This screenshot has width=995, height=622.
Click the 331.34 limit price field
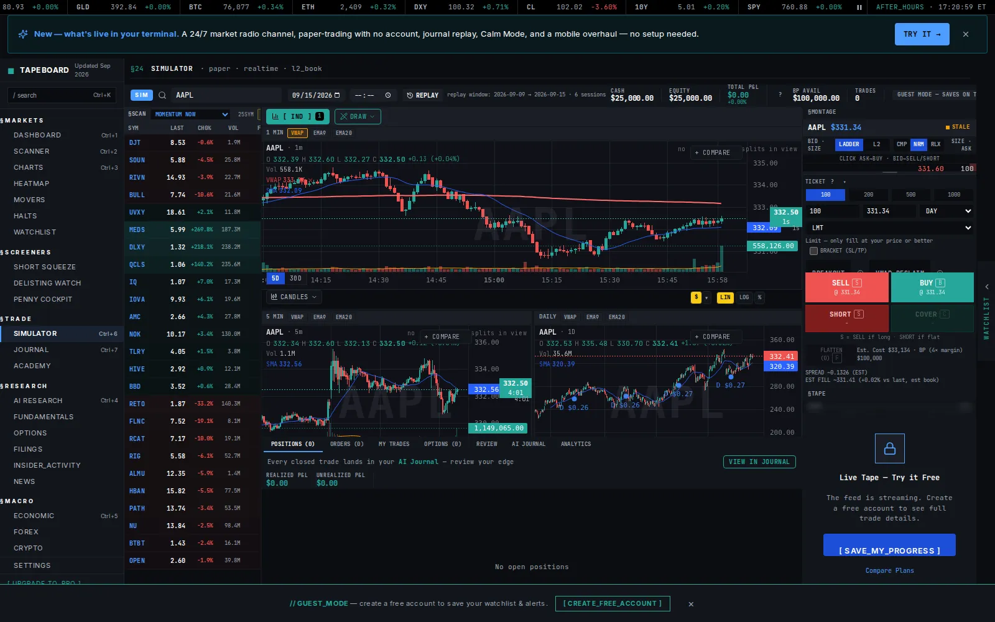click(889, 211)
